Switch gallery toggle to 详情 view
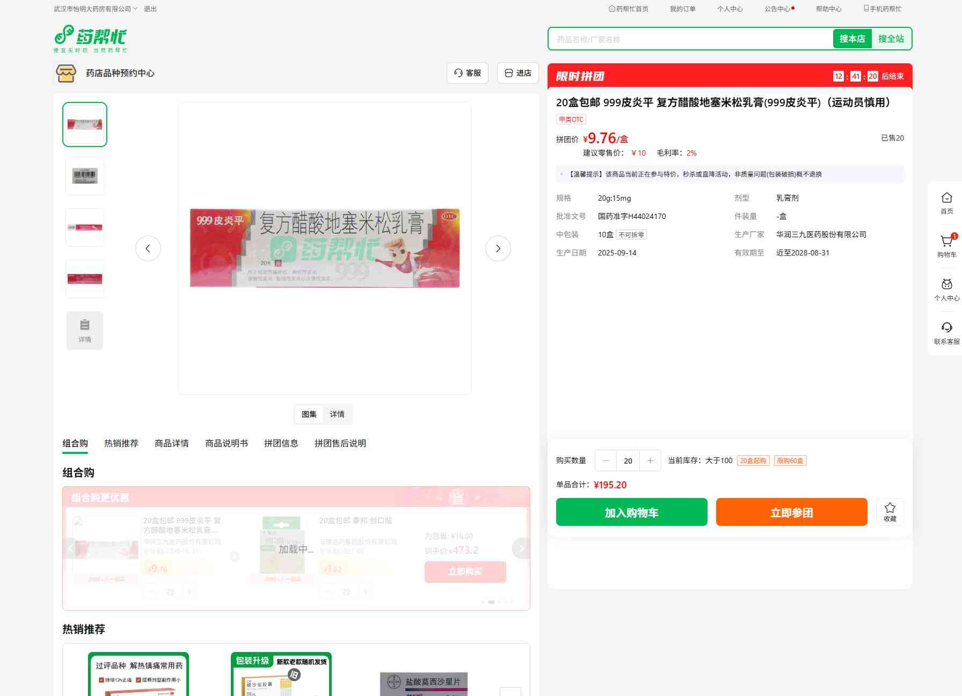Screen dimensions: 962x696 tap(337, 414)
